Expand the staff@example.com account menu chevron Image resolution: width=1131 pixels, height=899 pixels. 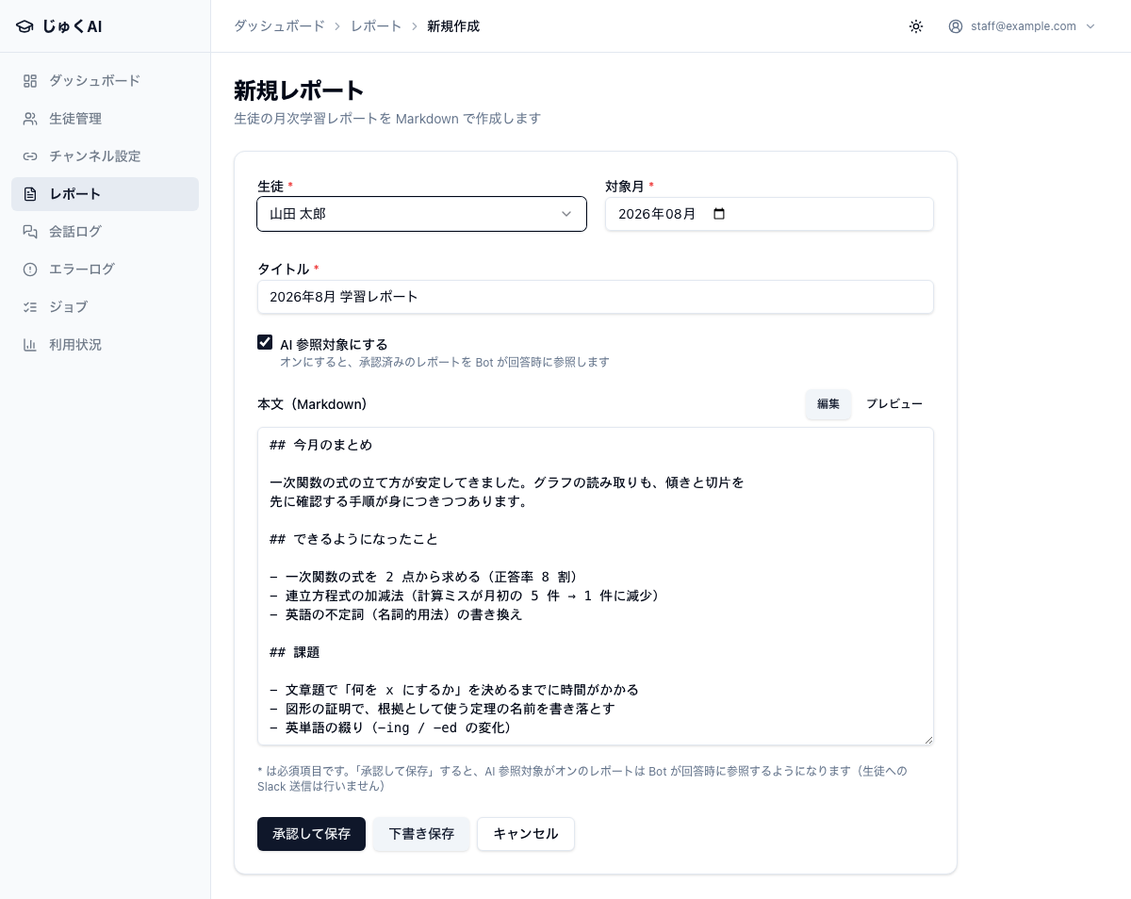pos(1090,26)
